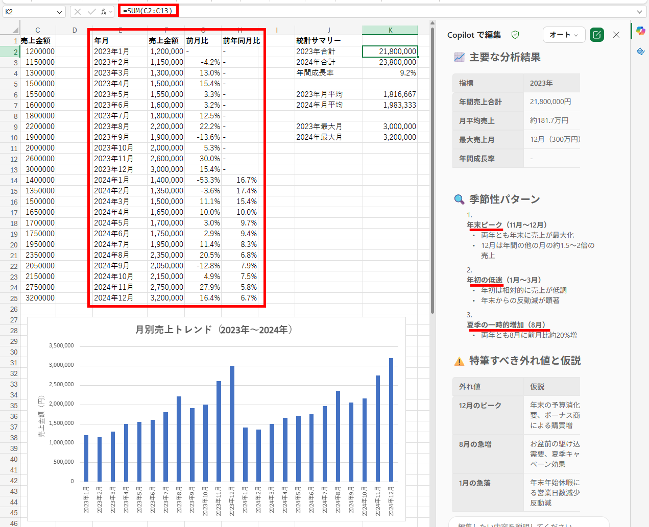Select the 月別売上トレンド chart title
The width and height of the screenshot is (649, 527).
tap(213, 330)
